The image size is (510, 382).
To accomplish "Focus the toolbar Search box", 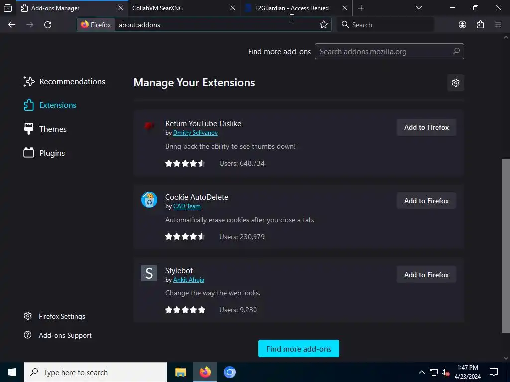I will point(386,25).
